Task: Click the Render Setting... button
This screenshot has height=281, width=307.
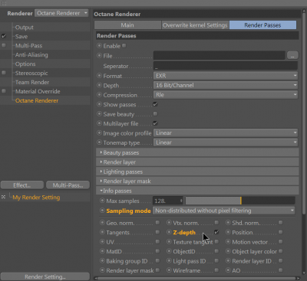Action: pos(45,276)
